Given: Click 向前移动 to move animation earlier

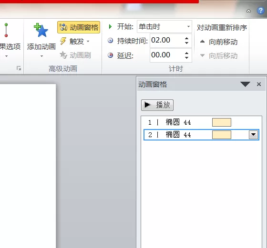Looking at the screenshot, I should [219, 42].
